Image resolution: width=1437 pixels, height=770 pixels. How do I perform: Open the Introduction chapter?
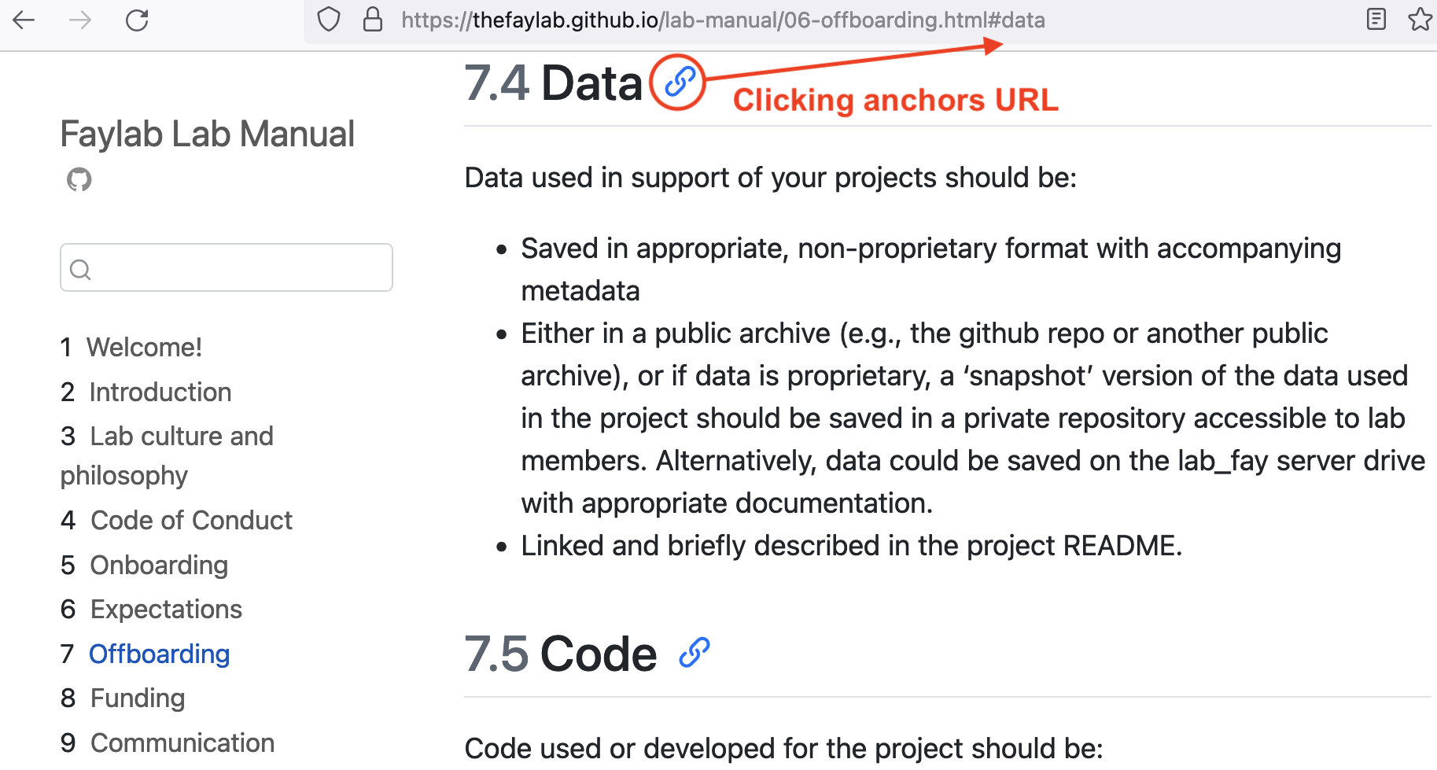pyautogui.click(x=160, y=392)
